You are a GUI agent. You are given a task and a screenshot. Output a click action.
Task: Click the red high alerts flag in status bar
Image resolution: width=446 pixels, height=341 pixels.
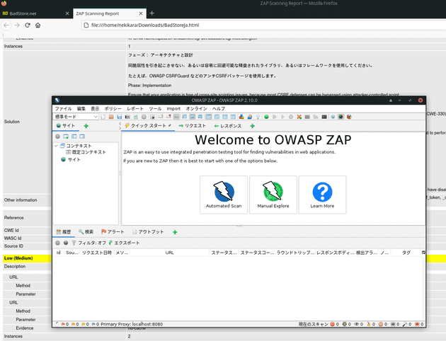point(64,324)
